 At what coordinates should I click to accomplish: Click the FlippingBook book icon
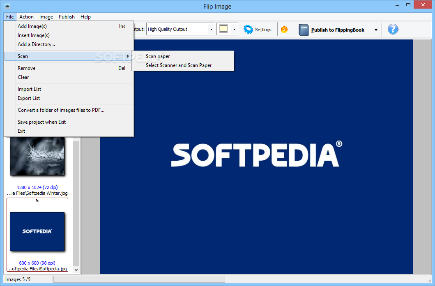pos(304,30)
